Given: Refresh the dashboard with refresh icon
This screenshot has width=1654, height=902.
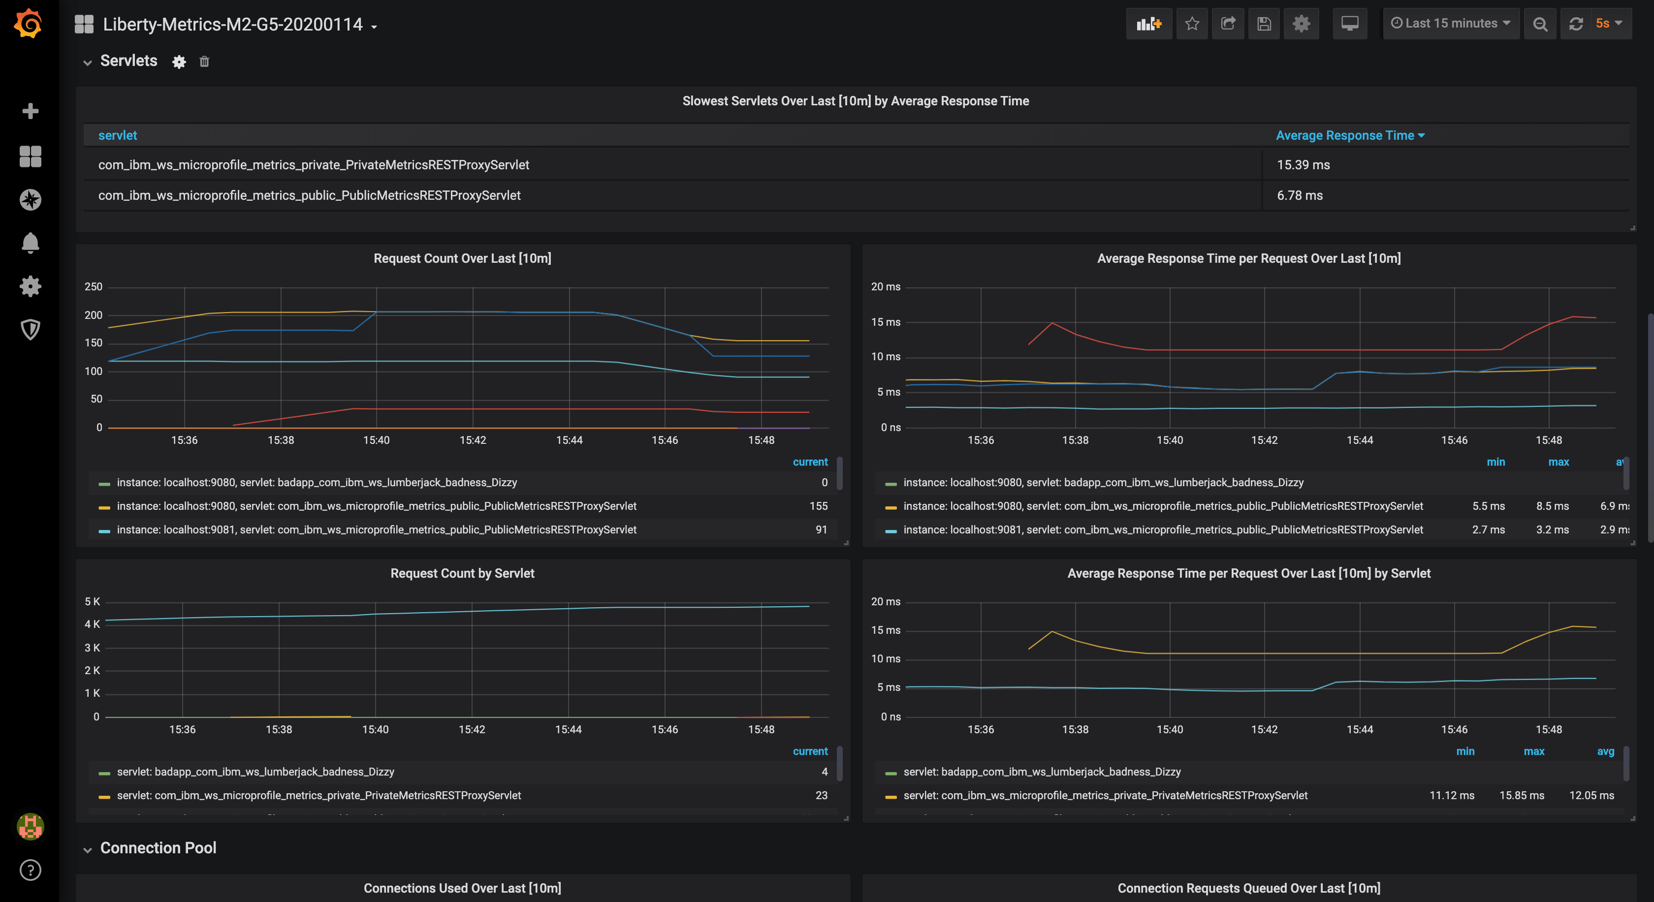Looking at the screenshot, I should click(1576, 24).
